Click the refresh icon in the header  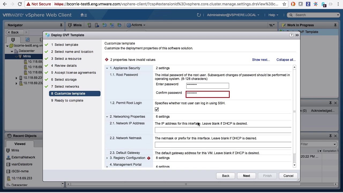[199, 15]
